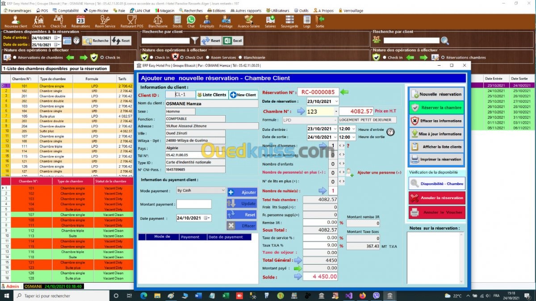Viewport: 536px width, 301px height.
Task: Select the Check Out radio button
Action: pos(182,58)
